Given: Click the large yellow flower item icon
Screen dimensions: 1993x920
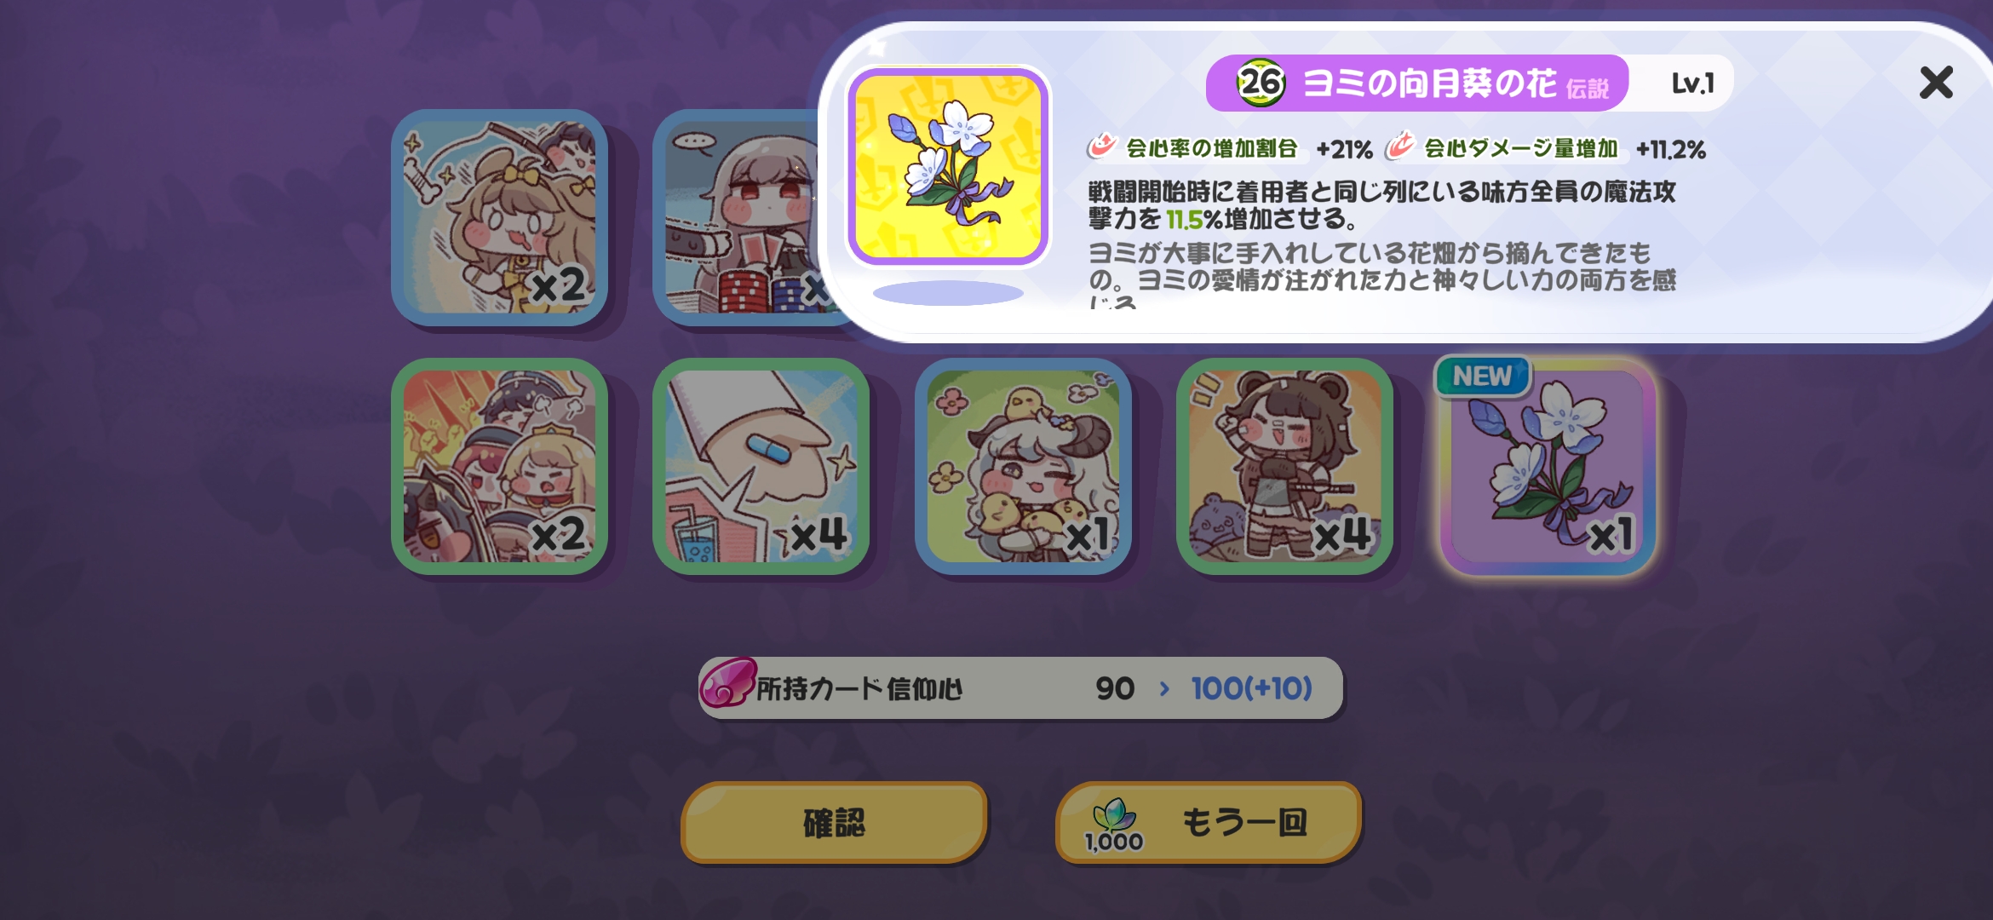Looking at the screenshot, I should coord(948,167).
